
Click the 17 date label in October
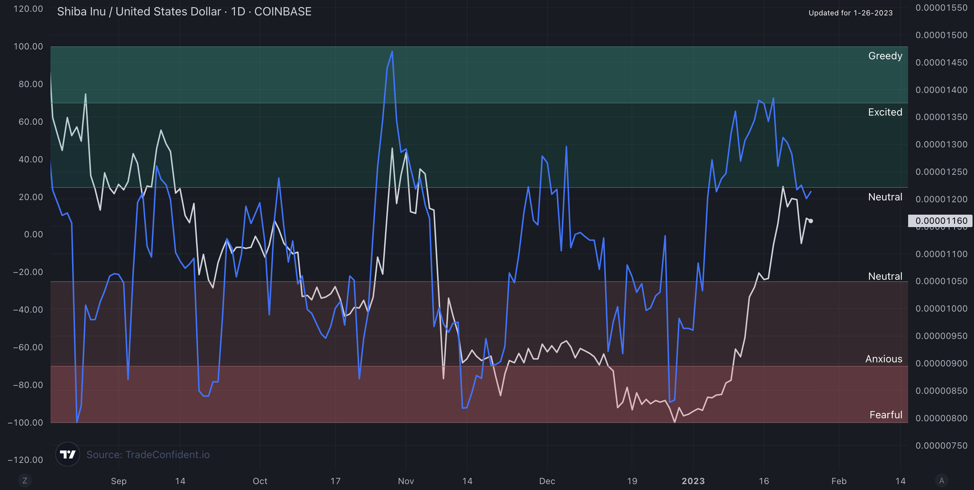336,481
